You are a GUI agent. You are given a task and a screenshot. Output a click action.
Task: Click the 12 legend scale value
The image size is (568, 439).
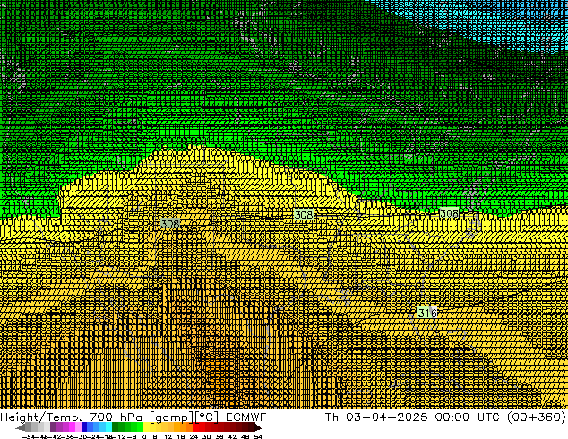168,437
